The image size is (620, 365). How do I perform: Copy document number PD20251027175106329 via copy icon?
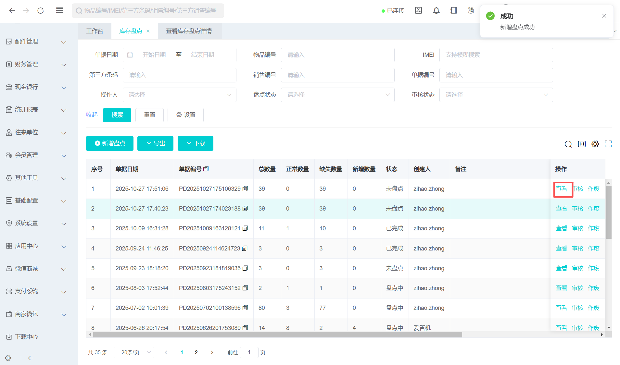246,189
